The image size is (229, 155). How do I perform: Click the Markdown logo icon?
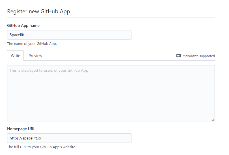coord(178,56)
